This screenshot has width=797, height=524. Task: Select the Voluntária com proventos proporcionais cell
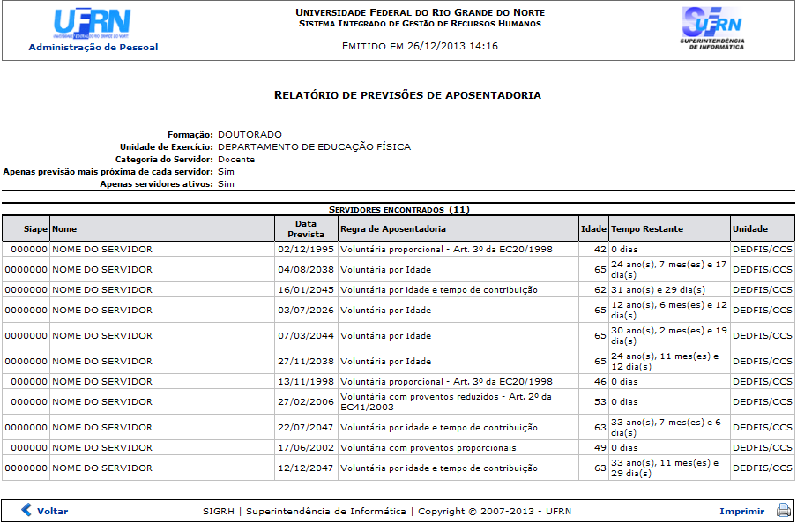click(428, 447)
